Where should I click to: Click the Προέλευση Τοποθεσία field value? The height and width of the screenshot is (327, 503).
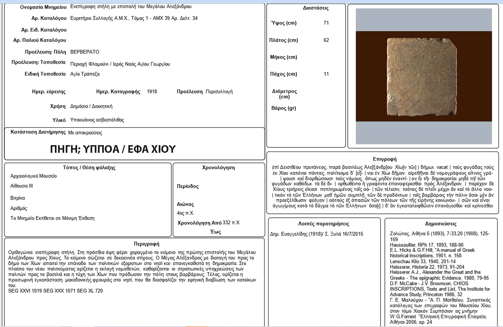coord(120,64)
